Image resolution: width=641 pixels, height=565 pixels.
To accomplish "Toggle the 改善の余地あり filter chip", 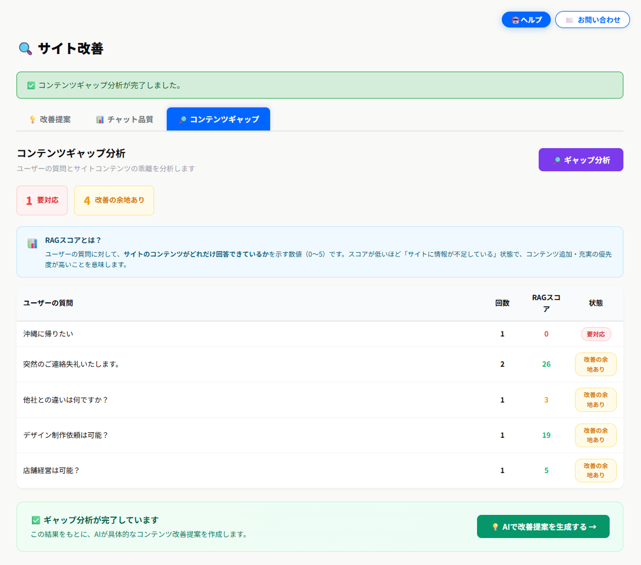I will click(x=114, y=200).
